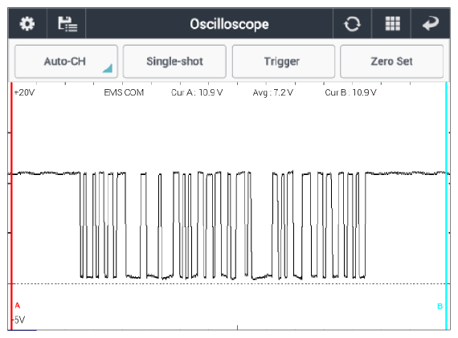Image resolution: width=458 pixels, height=338 pixels.
Task: Click the cyan B cursor label
Action: tap(440, 306)
